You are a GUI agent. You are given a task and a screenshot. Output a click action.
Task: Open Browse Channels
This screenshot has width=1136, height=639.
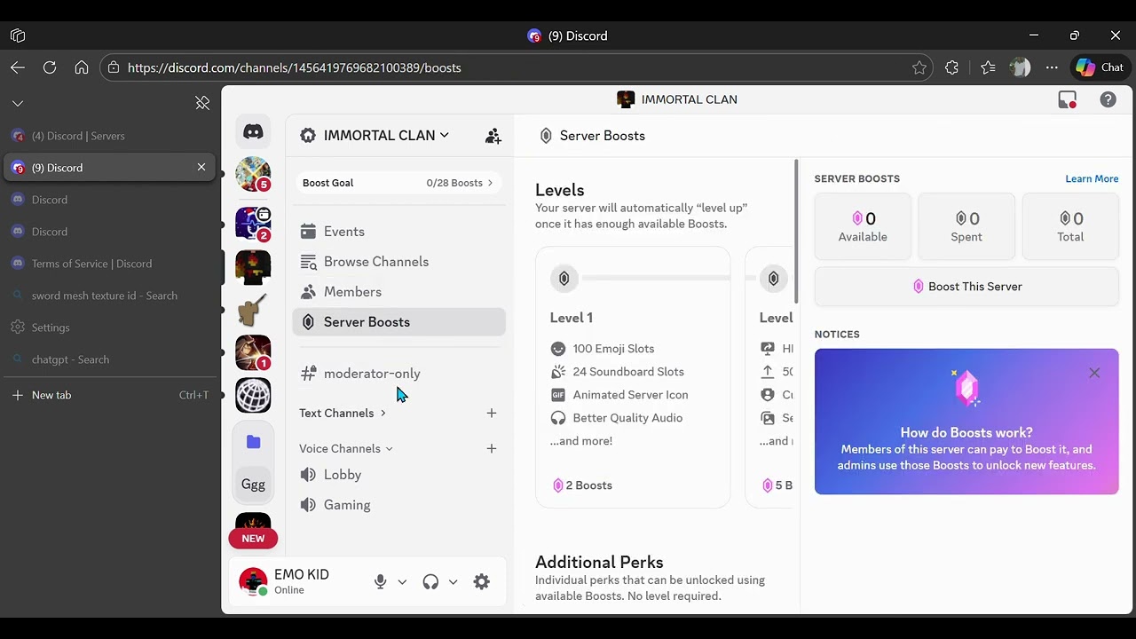pos(398,262)
